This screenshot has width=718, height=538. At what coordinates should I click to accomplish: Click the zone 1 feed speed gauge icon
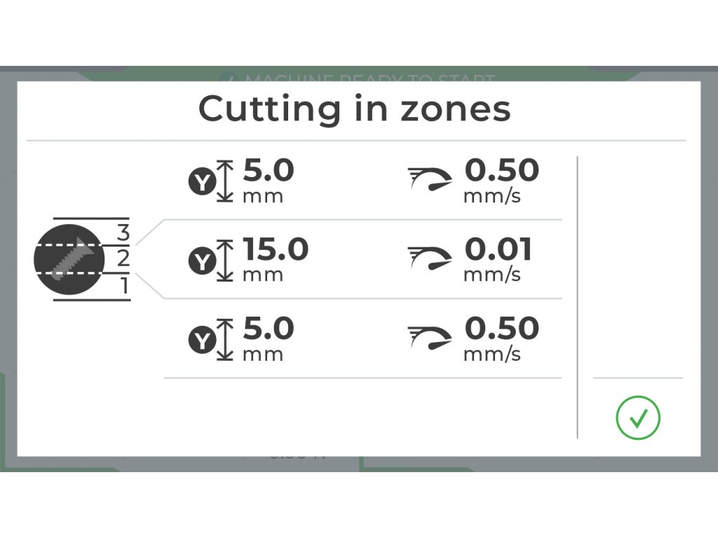pos(430,337)
